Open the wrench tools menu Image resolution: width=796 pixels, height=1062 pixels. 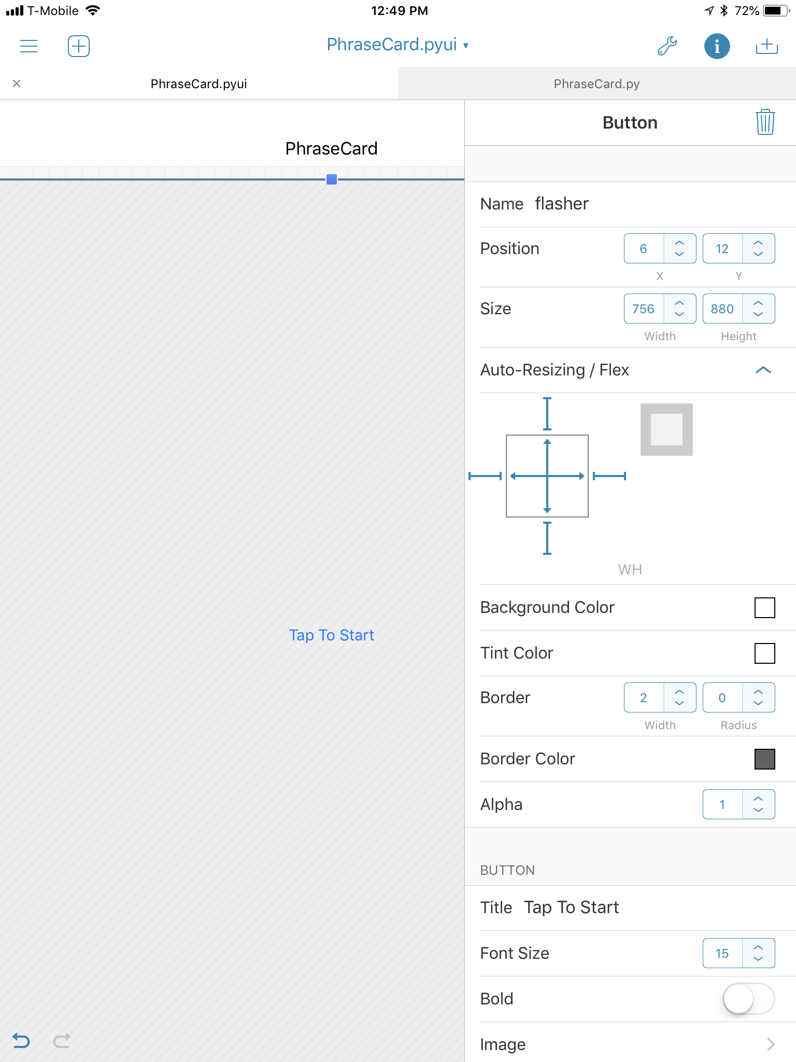click(x=667, y=46)
